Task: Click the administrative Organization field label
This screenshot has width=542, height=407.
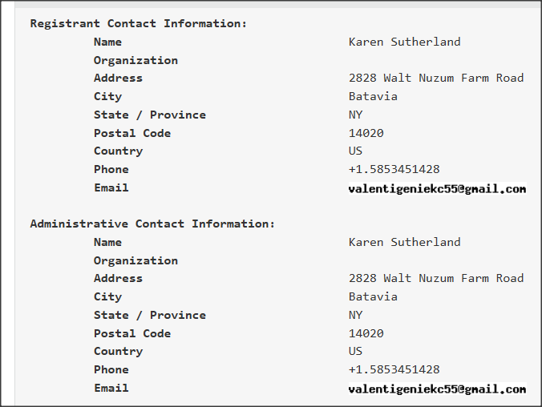Action: (135, 260)
